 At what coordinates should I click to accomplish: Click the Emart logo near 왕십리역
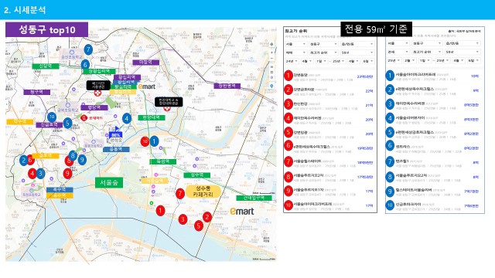point(146,86)
